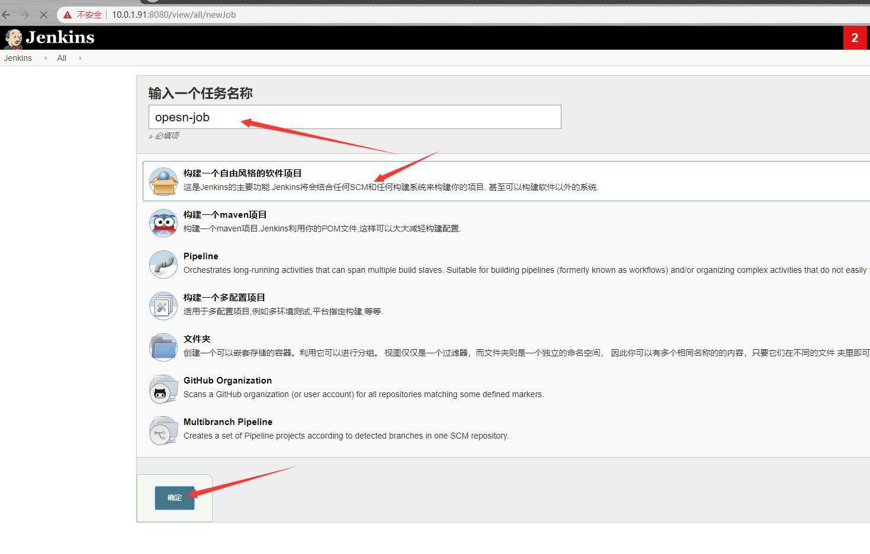The width and height of the screenshot is (870, 554).
Task: Click the freestyle project description text
Action: click(391, 187)
